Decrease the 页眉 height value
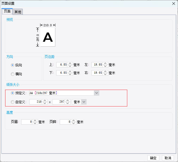178x162 pixels. point(35,123)
